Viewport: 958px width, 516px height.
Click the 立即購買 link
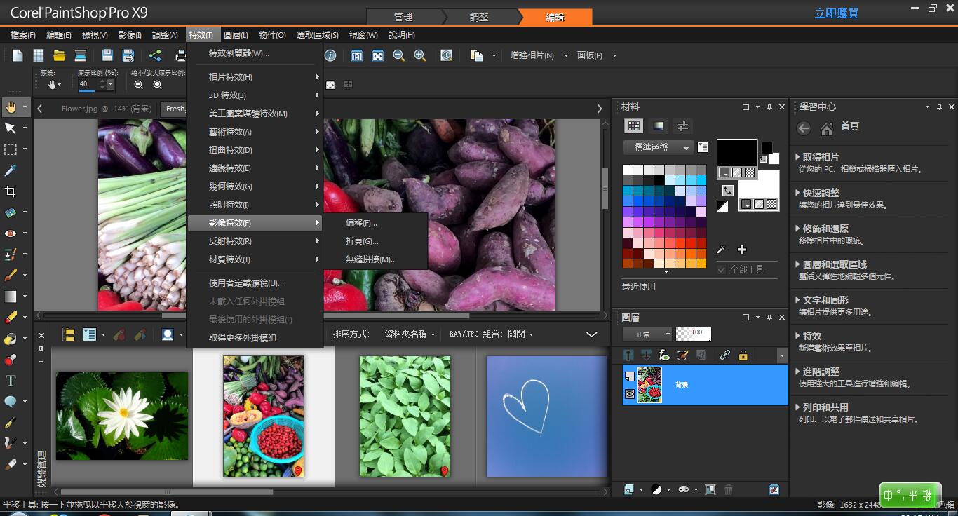pos(836,13)
